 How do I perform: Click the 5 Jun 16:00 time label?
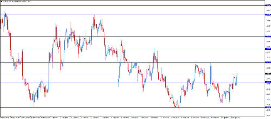click(x=65, y=118)
